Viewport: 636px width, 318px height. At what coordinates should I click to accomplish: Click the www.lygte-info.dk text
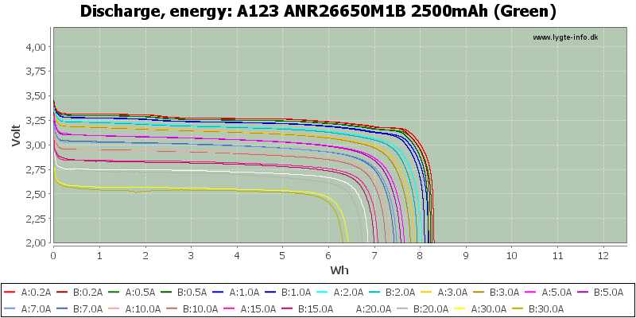coord(565,37)
